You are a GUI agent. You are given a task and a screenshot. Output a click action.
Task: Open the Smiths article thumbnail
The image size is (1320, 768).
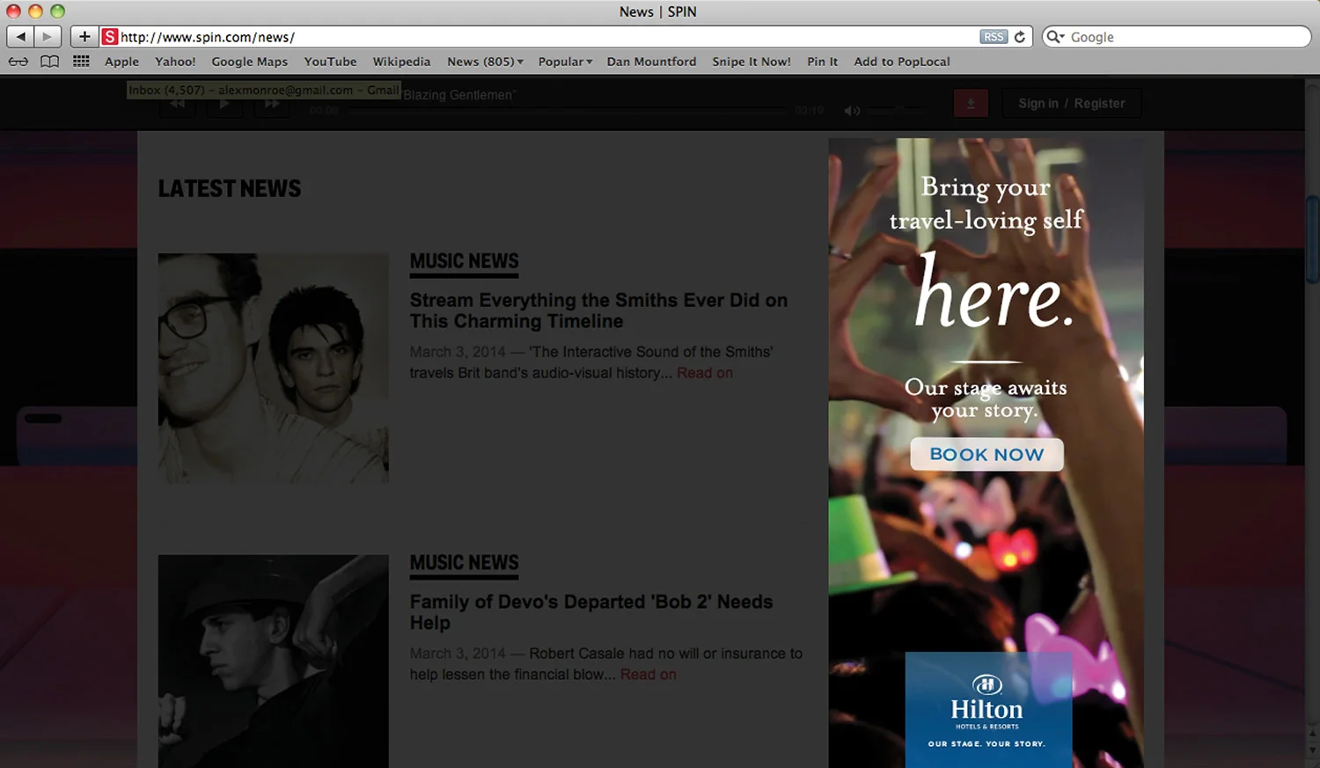[273, 368]
